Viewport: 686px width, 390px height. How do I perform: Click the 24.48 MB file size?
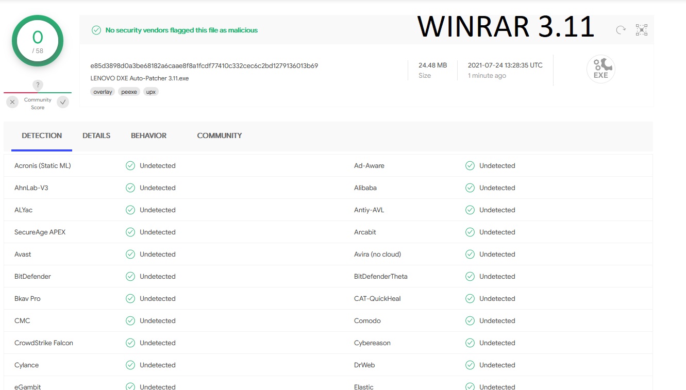point(433,65)
